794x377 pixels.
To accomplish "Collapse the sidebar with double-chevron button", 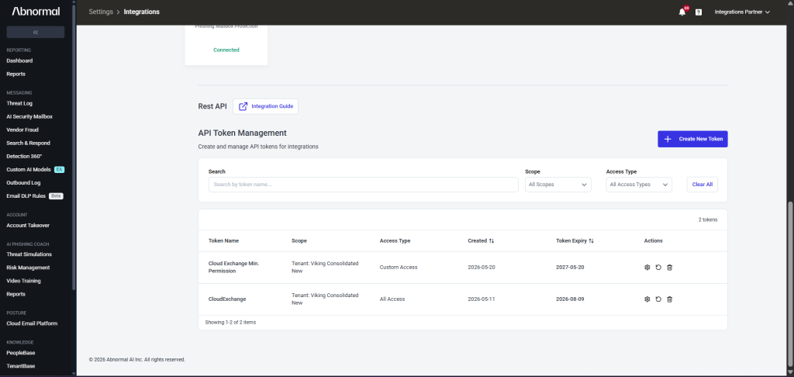I will coord(36,32).
